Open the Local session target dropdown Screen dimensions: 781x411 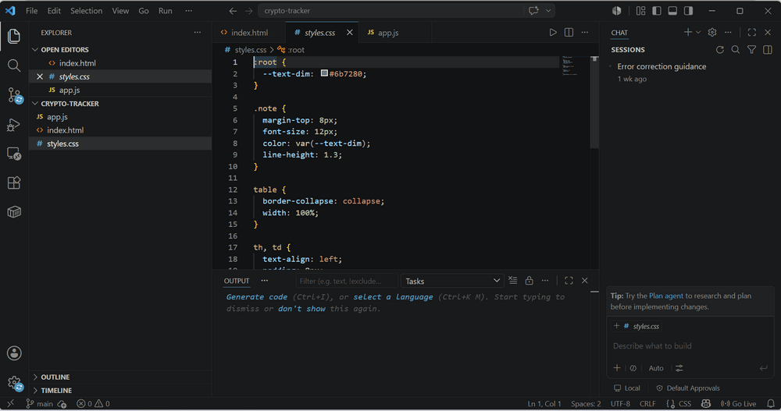coord(626,388)
